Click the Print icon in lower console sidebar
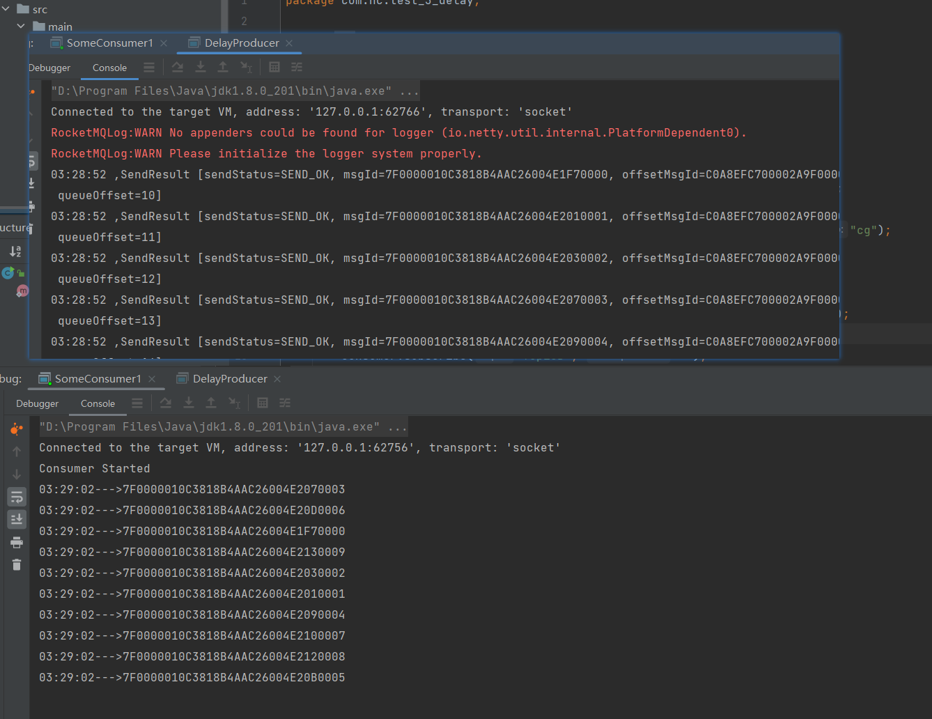The image size is (932, 719). pos(17,542)
